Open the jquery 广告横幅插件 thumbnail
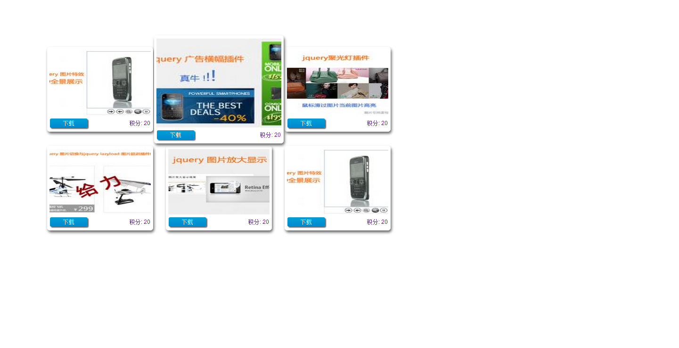 219,82
